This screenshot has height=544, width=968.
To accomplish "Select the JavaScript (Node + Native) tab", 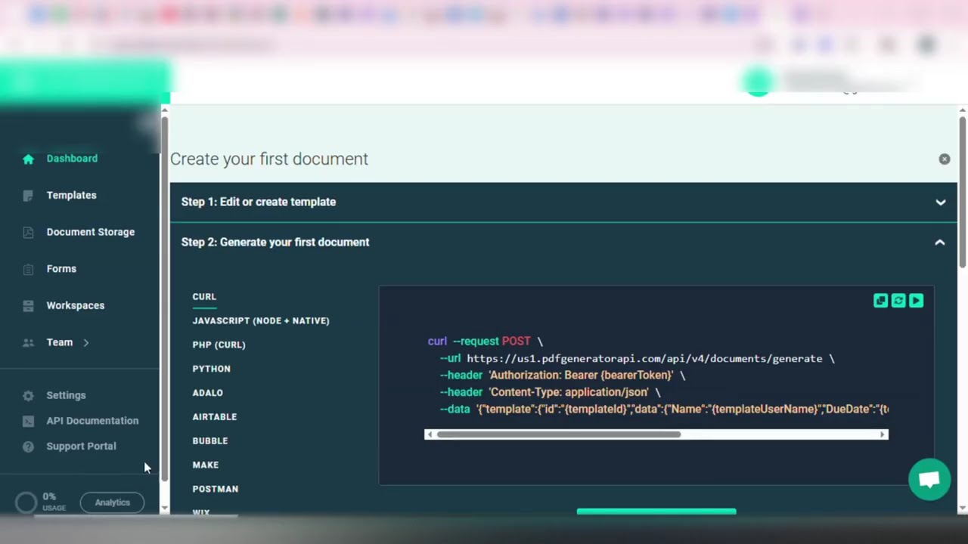I will (261, 320).
